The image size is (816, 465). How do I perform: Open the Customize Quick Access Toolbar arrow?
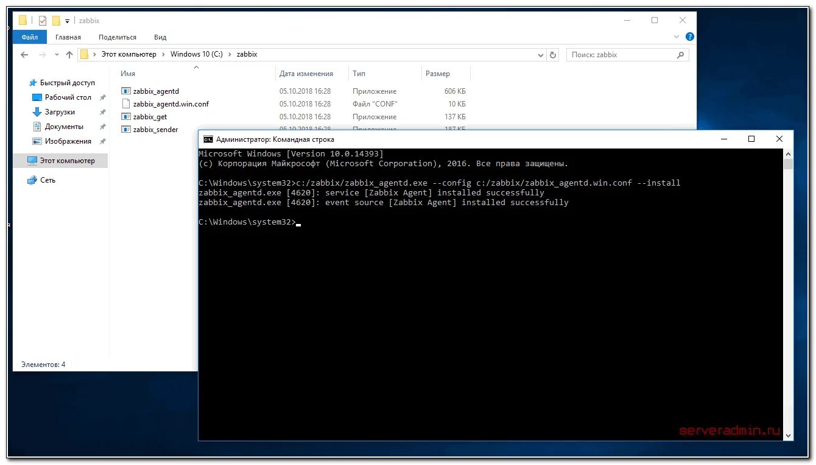(x=67, y=21)
